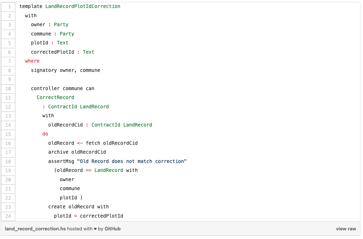The height and width of the screenshot is (239, 363).
Task: Open the view raw link
Action: click(x=346, y=229)
